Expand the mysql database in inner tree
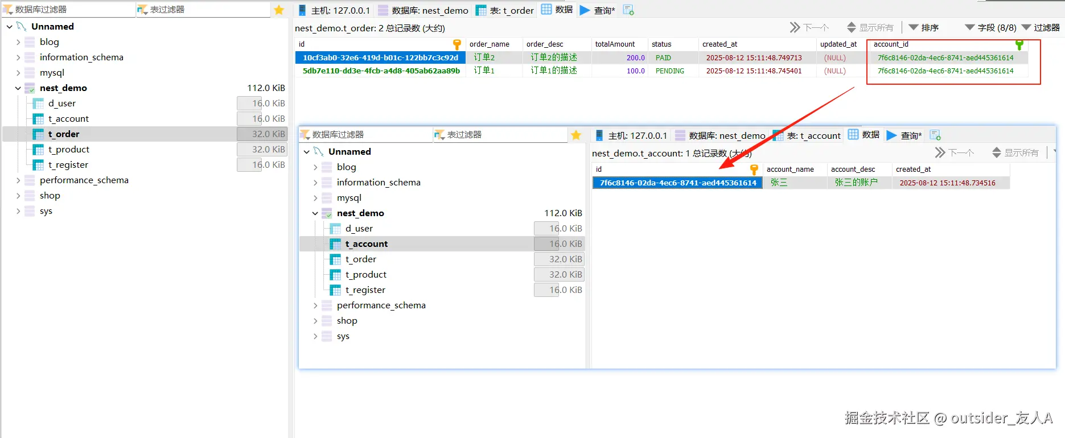 315,198
